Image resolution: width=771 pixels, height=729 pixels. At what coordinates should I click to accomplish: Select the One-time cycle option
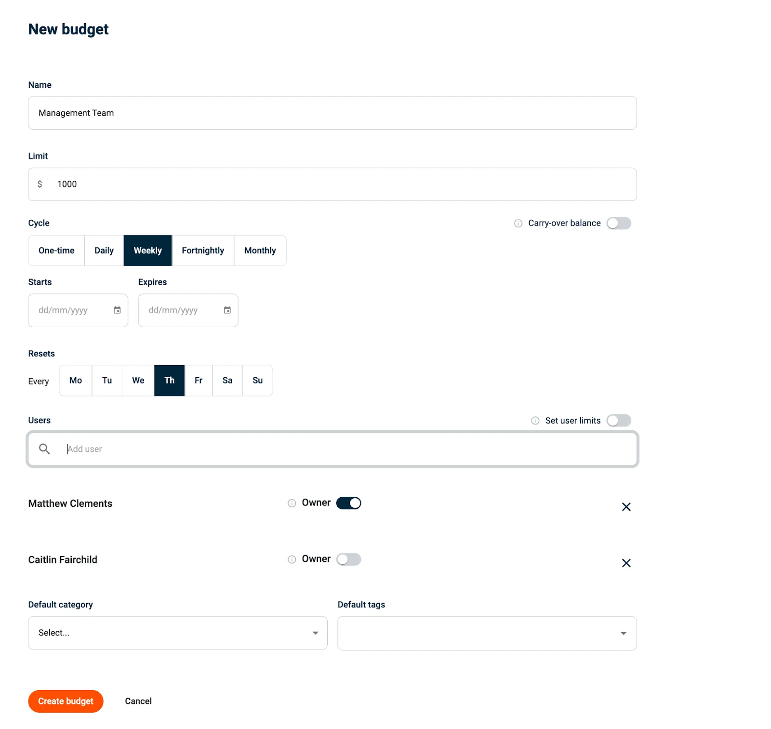(x=56, y=251)
